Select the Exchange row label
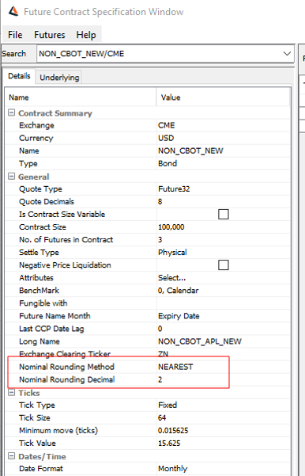The width and height of the screenshot is (305, 476). click(36, 125)
